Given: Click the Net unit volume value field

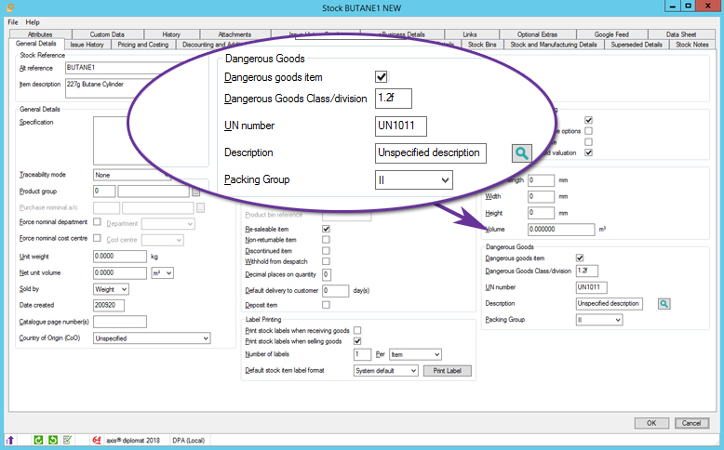Looking at the screenshot, I should (120, 273).
